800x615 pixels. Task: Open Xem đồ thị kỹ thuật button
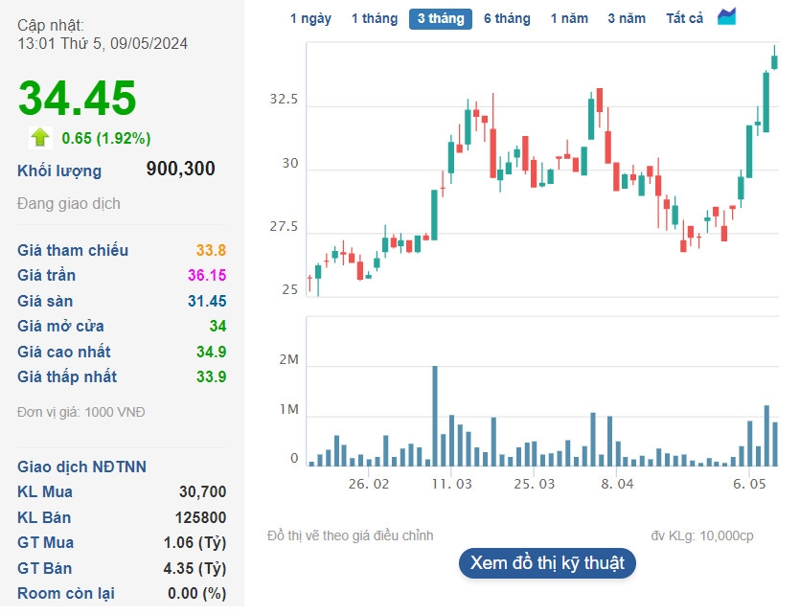pyautogui.click(x=547, y=562)
